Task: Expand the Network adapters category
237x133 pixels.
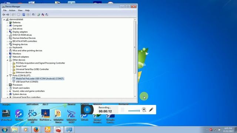Action: [x=7, y=57]
